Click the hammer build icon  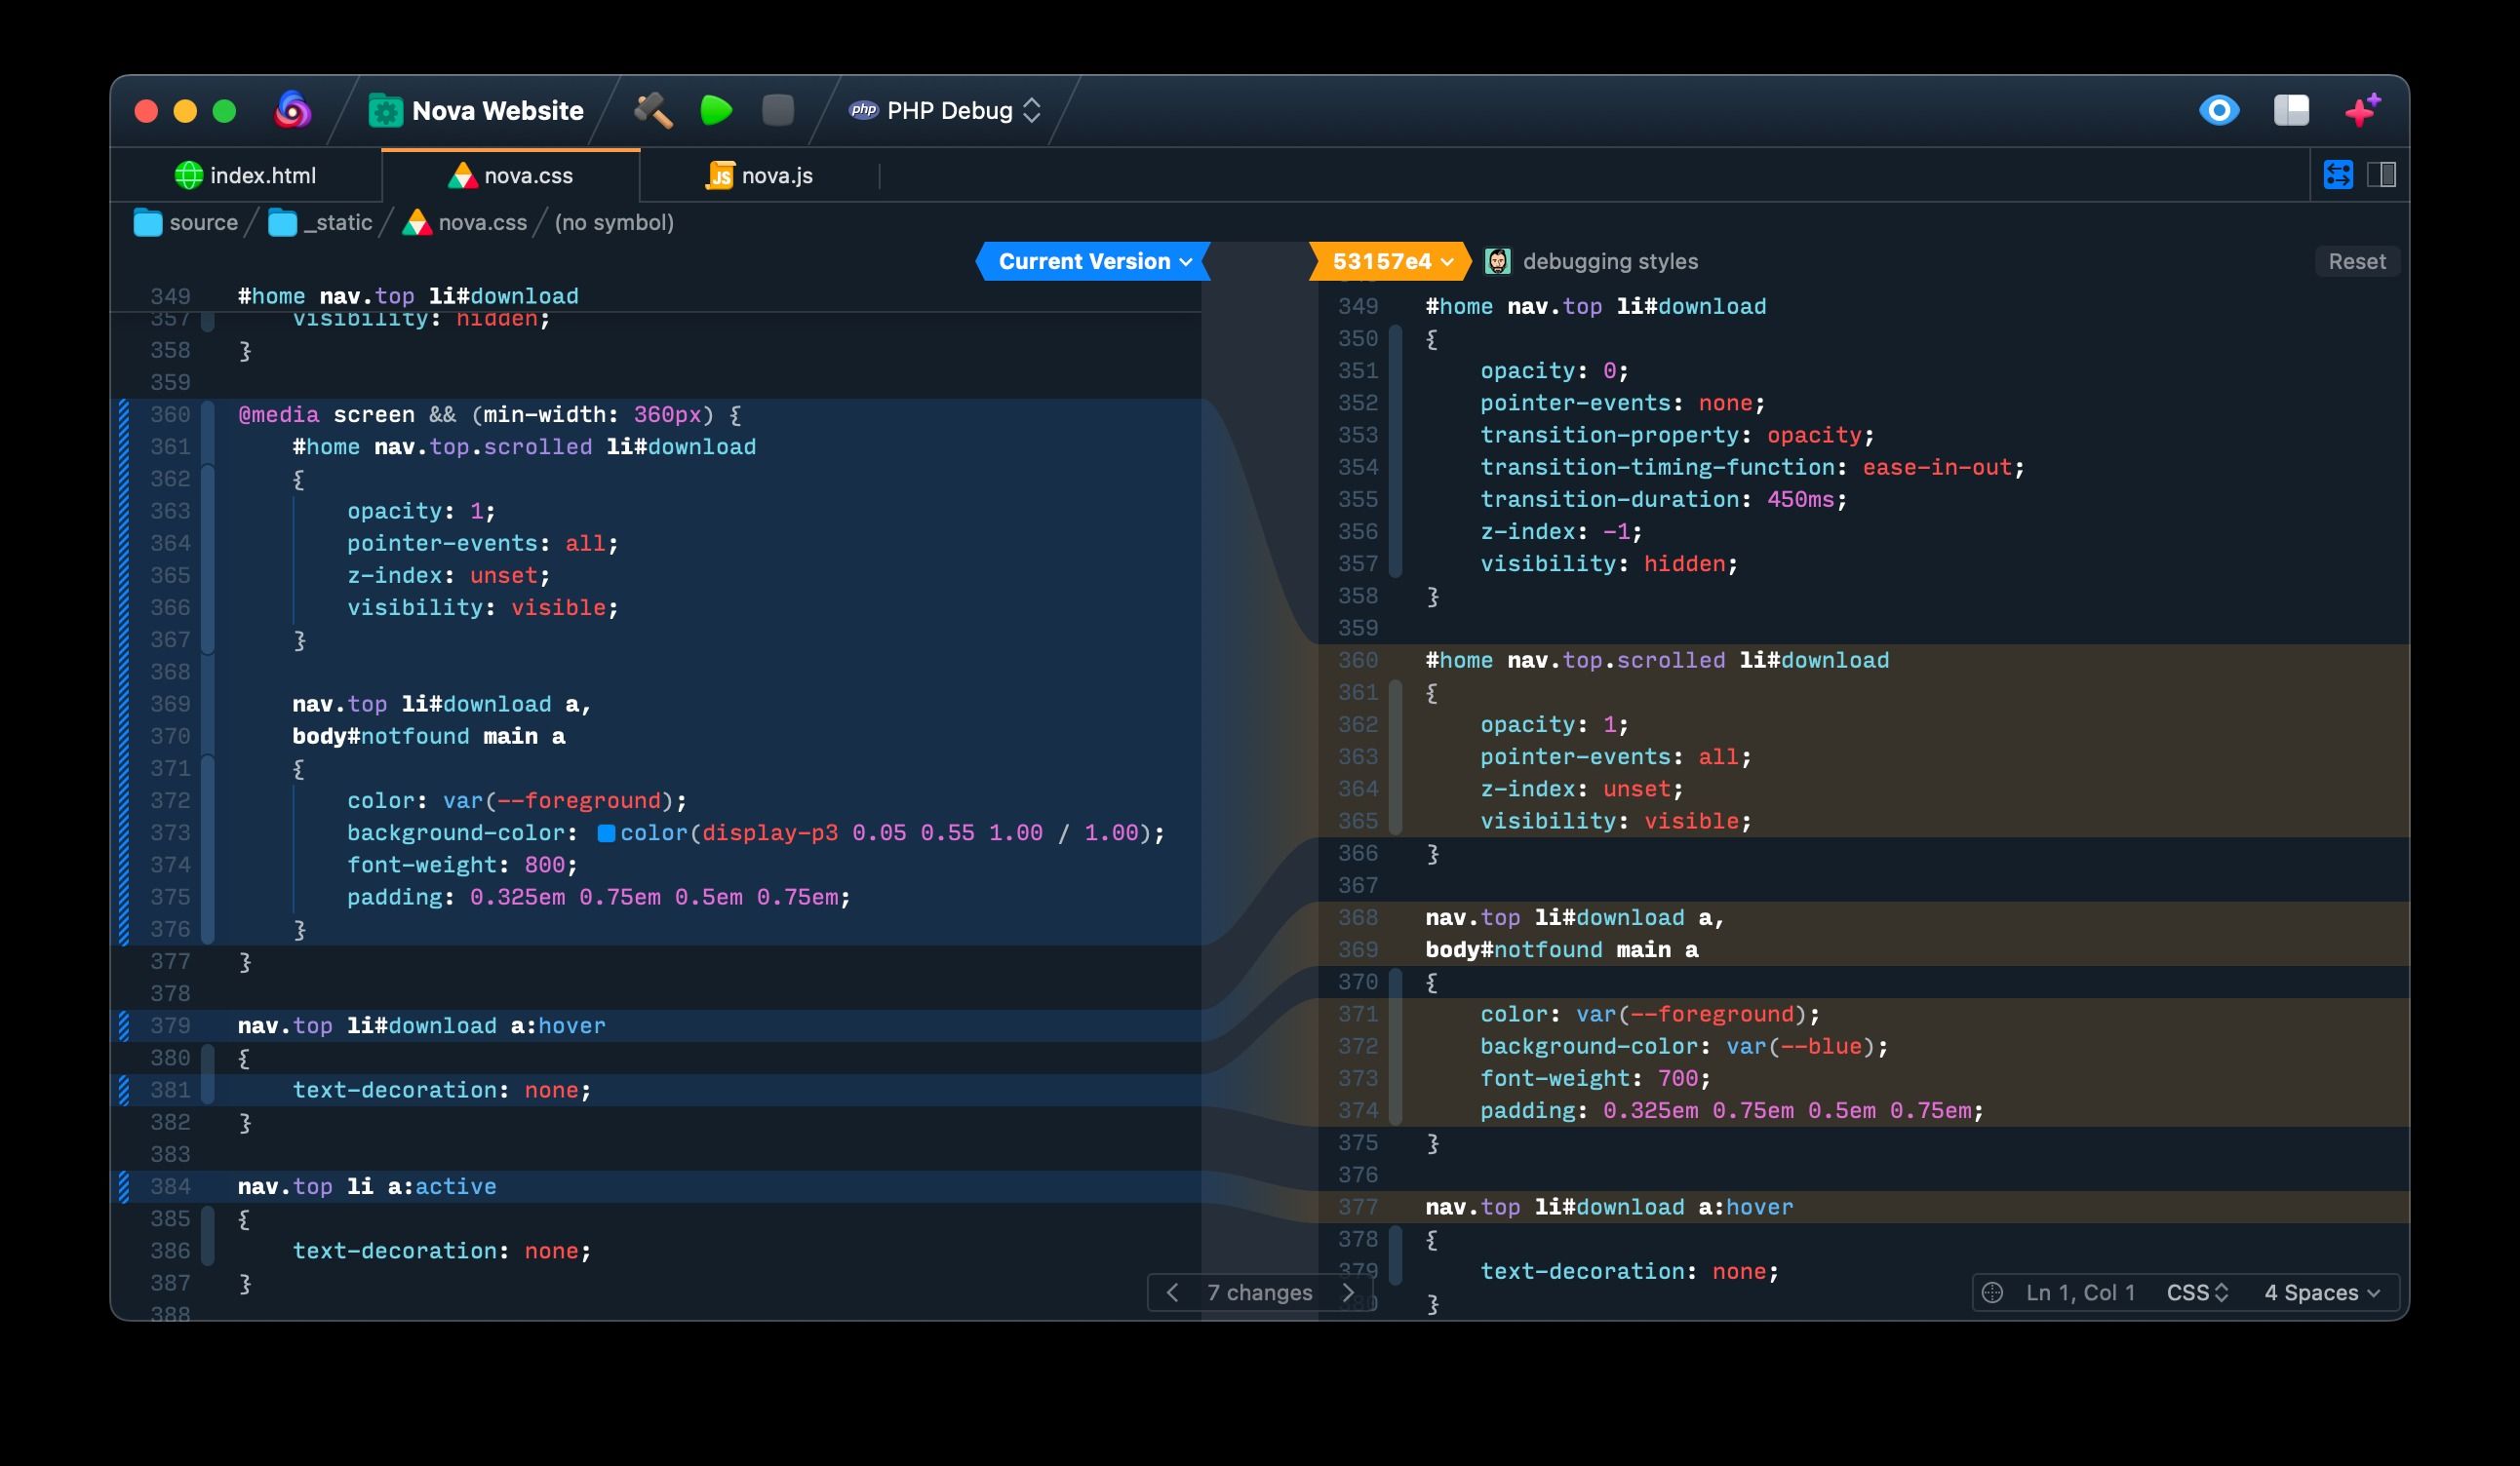[653, 110]
